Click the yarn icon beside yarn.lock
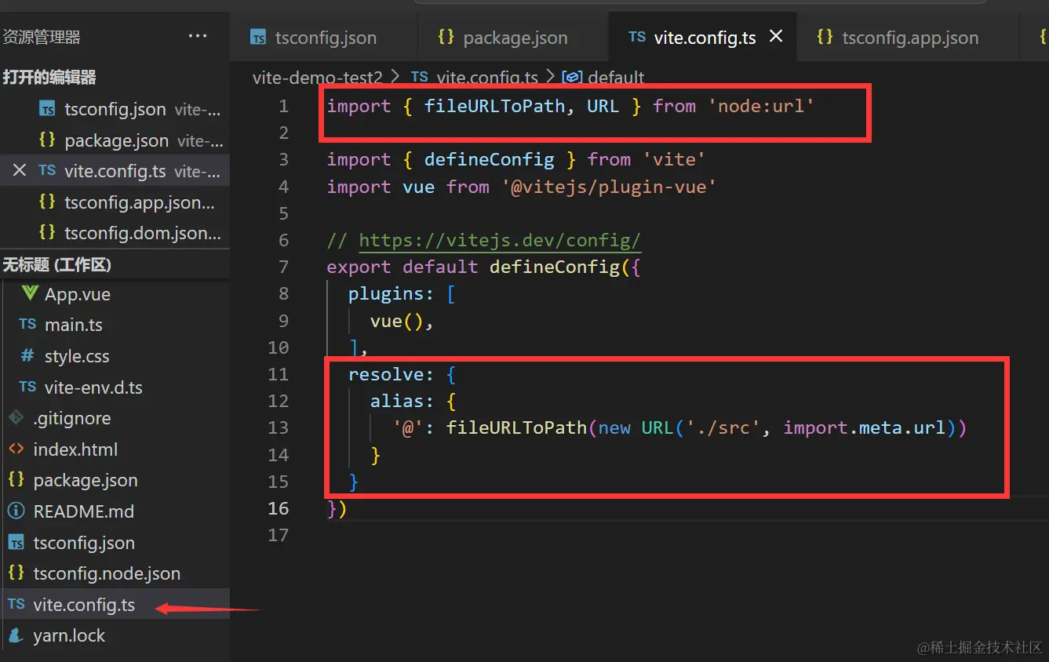This screenshot has height=662, width=1049. tap(16, 635)
